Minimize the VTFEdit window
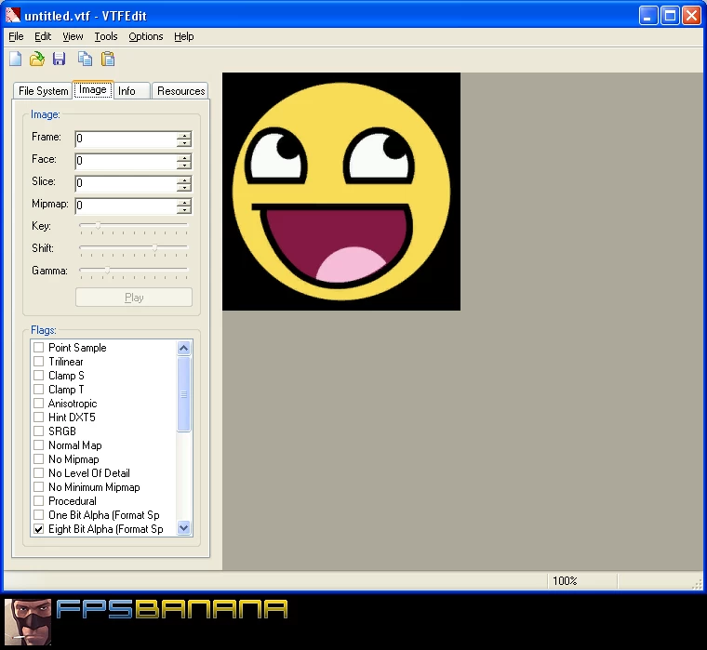This screenshot has height=650, width=707. (x=648, y=16)
